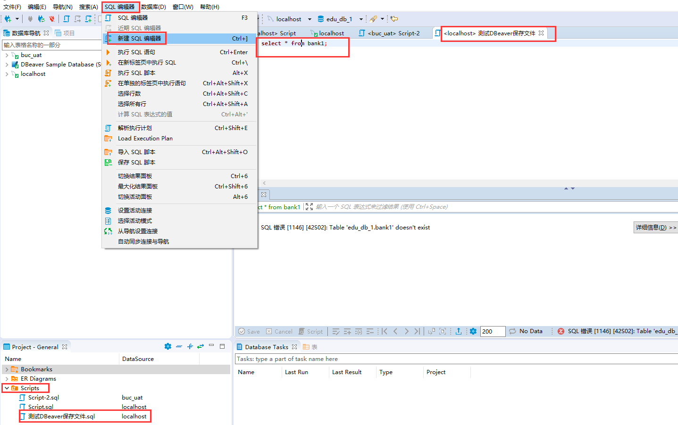This screenshot has width=678, height=425.
Task: Choose 执行 SQL 脚本 menu entry
Action: [x=180, y=73]
